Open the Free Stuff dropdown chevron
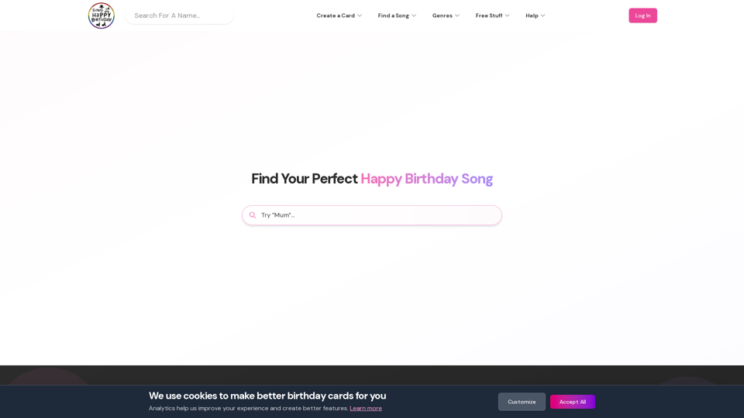The image size is (744, 418). [x=507, y=15]
